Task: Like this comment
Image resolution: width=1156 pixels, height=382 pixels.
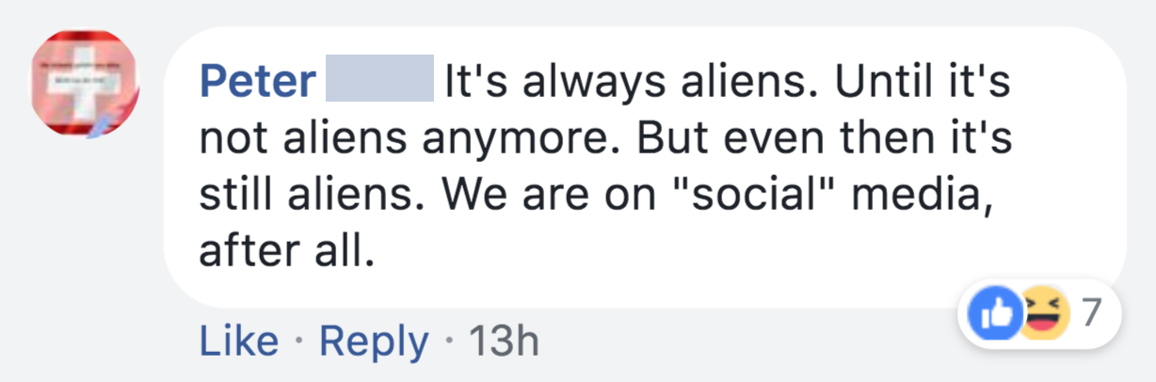Action: 238,342
